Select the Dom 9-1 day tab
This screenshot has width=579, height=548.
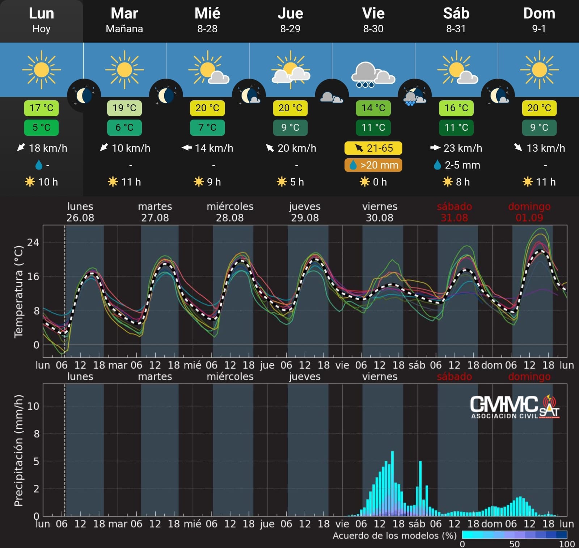[539, 21]
